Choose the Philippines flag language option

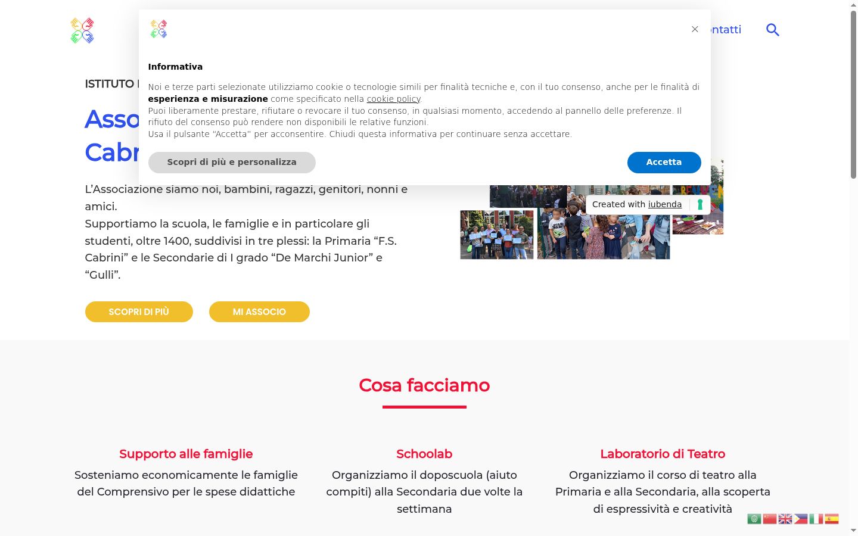(x=801, y=519)
